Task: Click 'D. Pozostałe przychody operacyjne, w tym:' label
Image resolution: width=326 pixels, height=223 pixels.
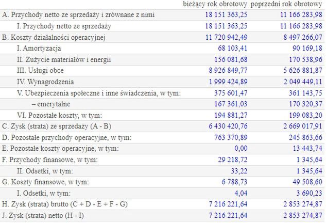Action: point(67,137)
